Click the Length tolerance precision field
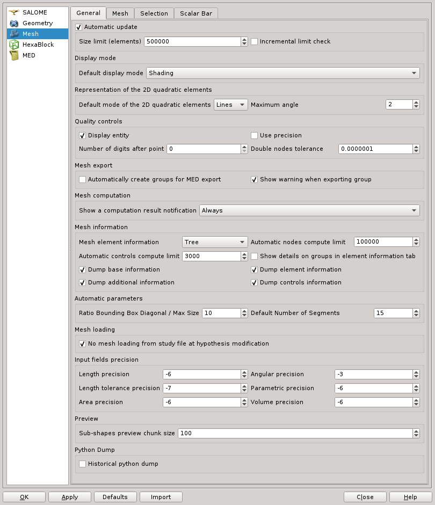Image resolution: width=435 pixels, height=505 pixels. click(202, 388)
